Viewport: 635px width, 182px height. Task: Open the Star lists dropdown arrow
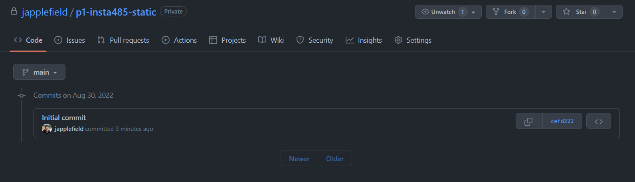pyautogui.click(x=614, y=12)
